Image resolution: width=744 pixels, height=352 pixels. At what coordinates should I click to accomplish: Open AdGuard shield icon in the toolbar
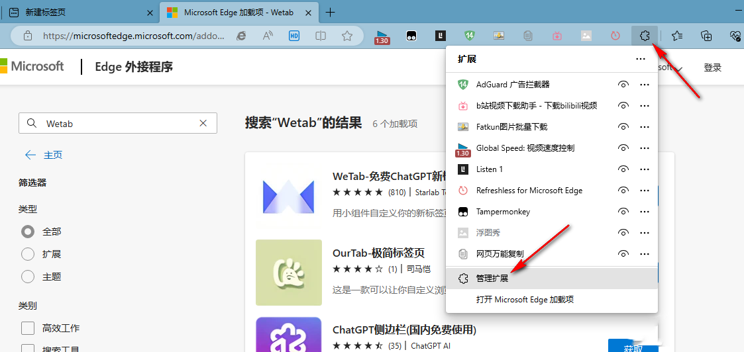click(469, 36)
